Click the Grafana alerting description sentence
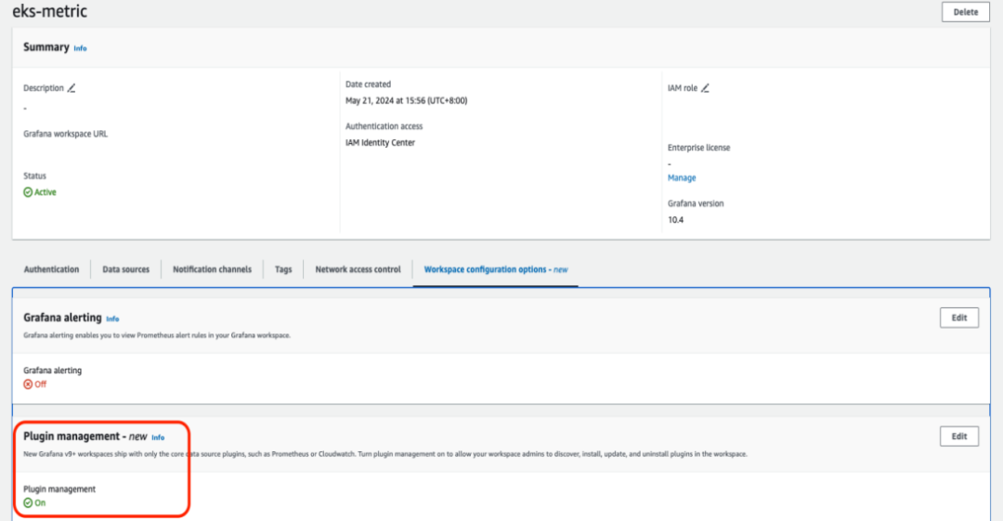The image size is (1003, 521). [x=157, y=335]
